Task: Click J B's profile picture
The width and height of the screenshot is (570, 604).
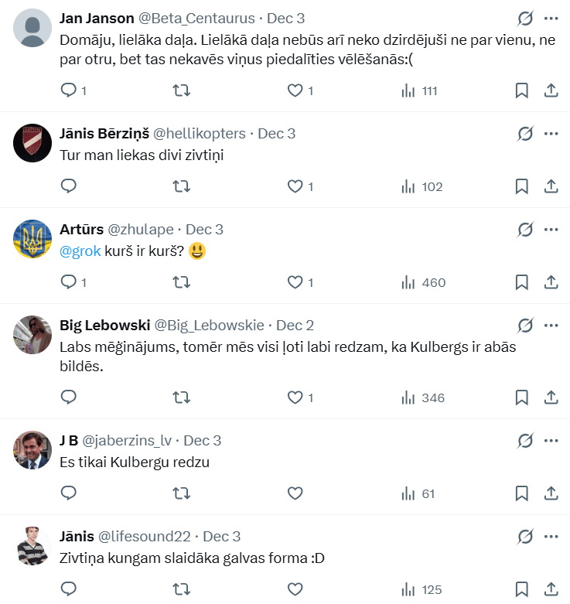Action: (x=33, y=450)
